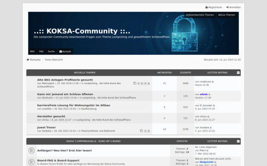This screenshot has height=166, width=267.
Task: Click Koksa's Empfangshalle category heading
Action: pos(93,141)
